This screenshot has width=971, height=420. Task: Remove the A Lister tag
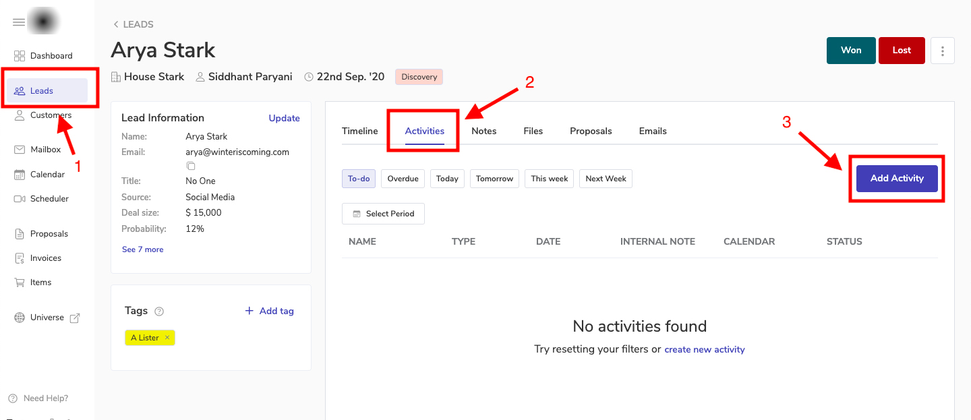pos(167,338)
